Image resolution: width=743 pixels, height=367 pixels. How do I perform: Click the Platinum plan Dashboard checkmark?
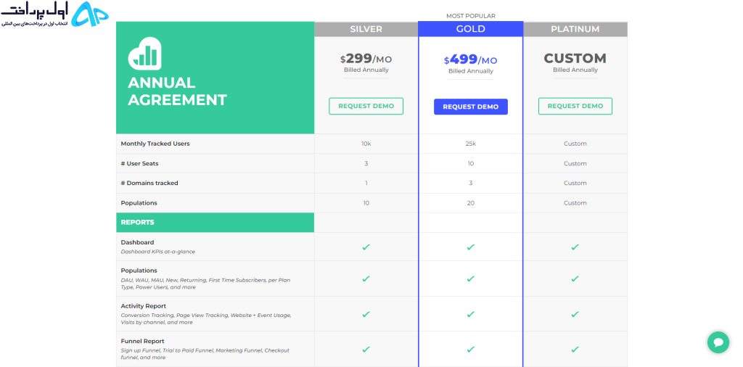click(575, 247)
